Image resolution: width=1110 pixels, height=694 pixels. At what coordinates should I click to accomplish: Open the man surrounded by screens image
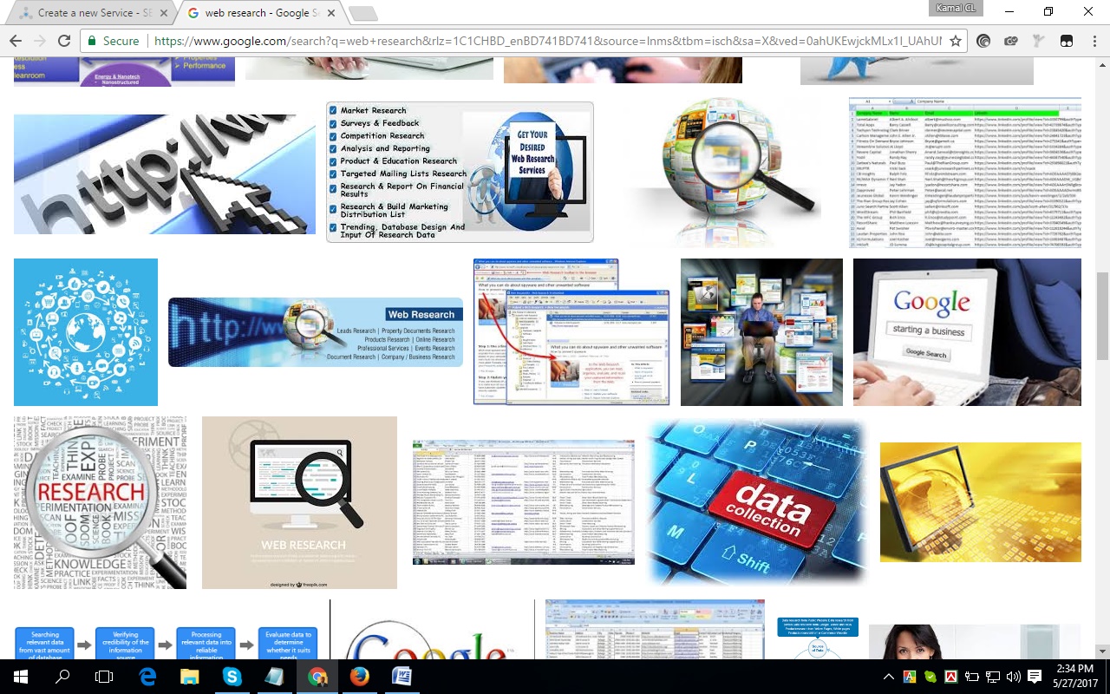[761, 332]
